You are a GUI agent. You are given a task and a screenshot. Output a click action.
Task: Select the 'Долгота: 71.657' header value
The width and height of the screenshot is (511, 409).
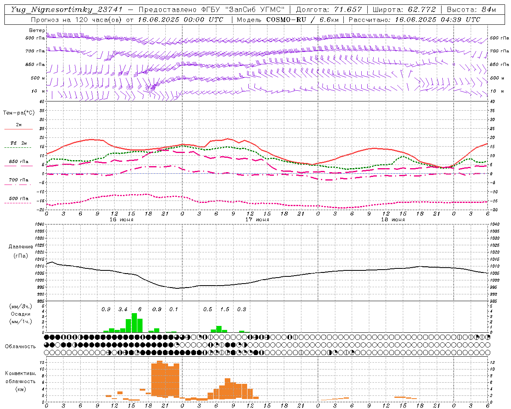[x=329, y=10]
